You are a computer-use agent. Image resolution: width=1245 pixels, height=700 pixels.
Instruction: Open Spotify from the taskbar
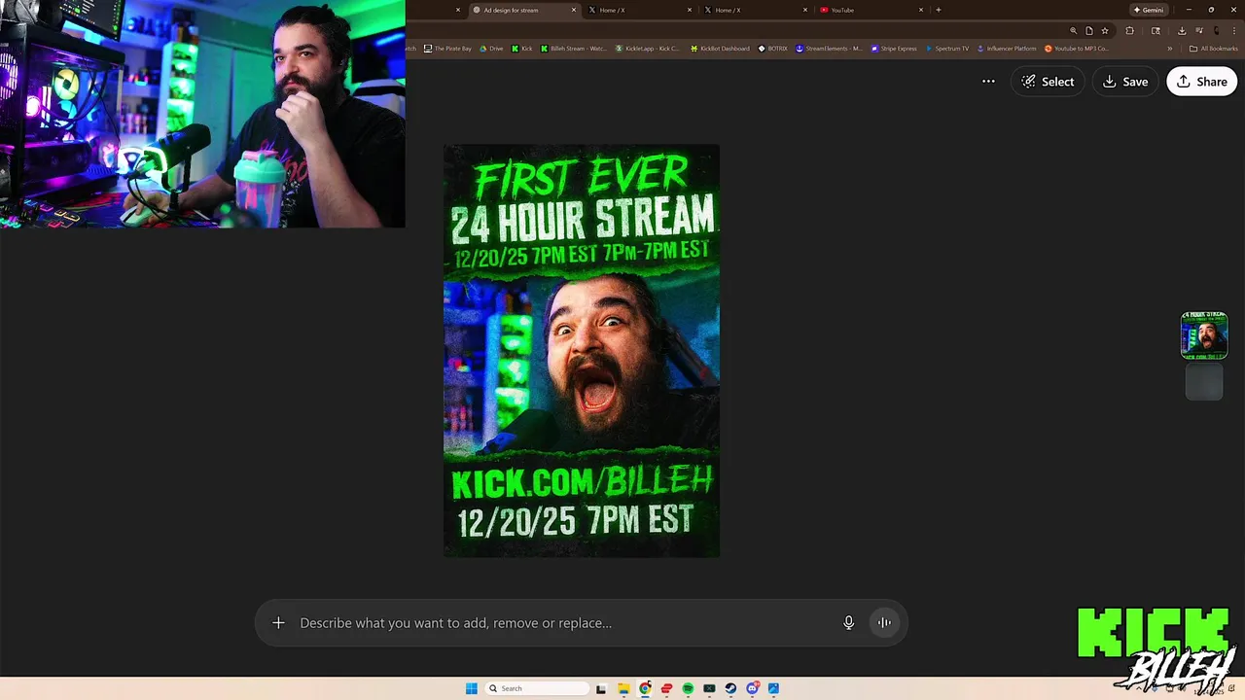click(688, 688)
